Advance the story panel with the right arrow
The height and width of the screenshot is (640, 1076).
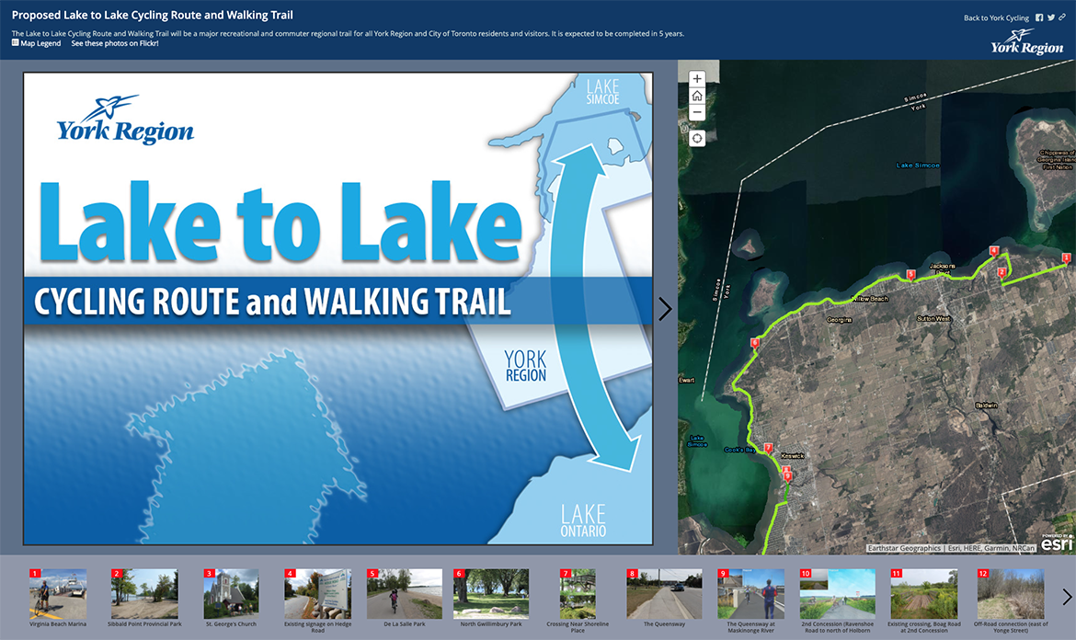click(666, 308)
